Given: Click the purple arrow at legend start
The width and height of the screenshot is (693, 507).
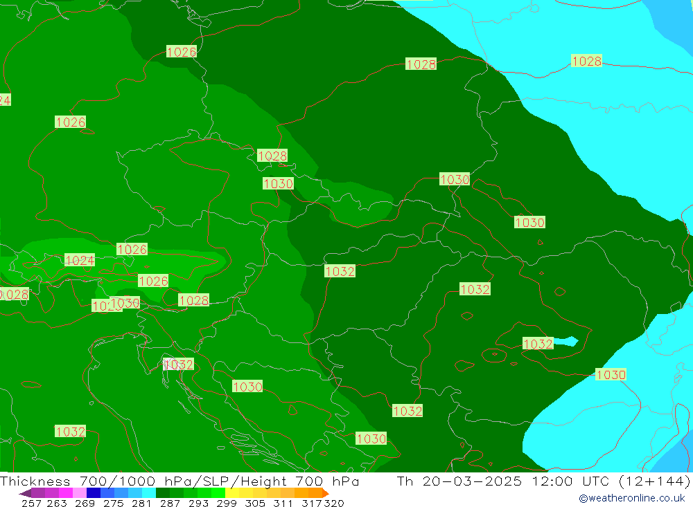Looking at the screenshot, I should (x=25, y=493).
